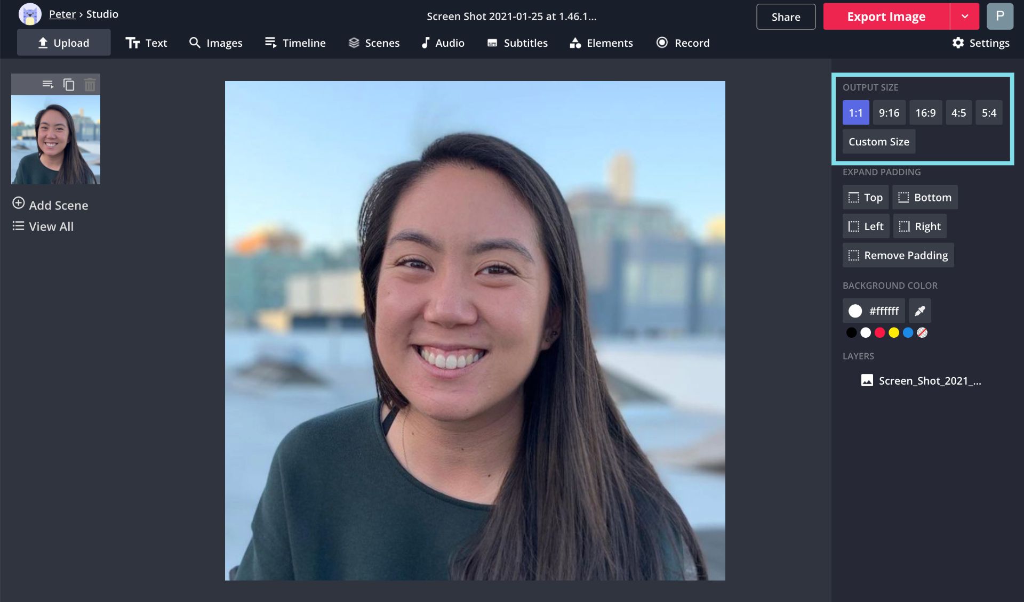Open the Timeline view

coord(295,43)
